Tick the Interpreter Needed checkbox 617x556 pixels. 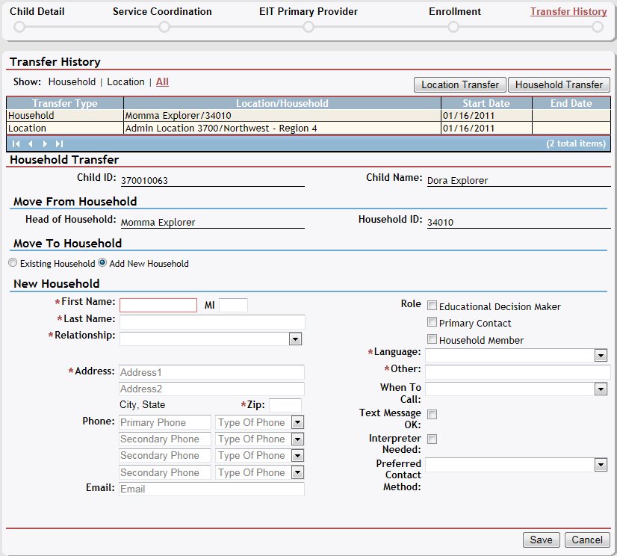click(x=432, y=439)
